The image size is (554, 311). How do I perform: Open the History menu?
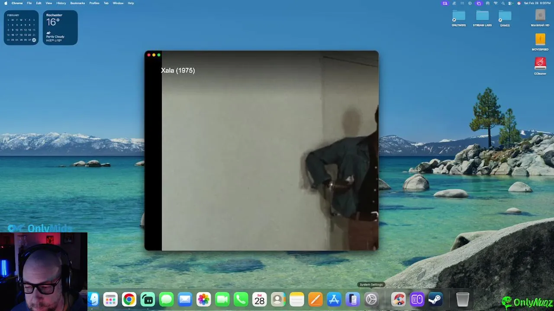[61, 3]
